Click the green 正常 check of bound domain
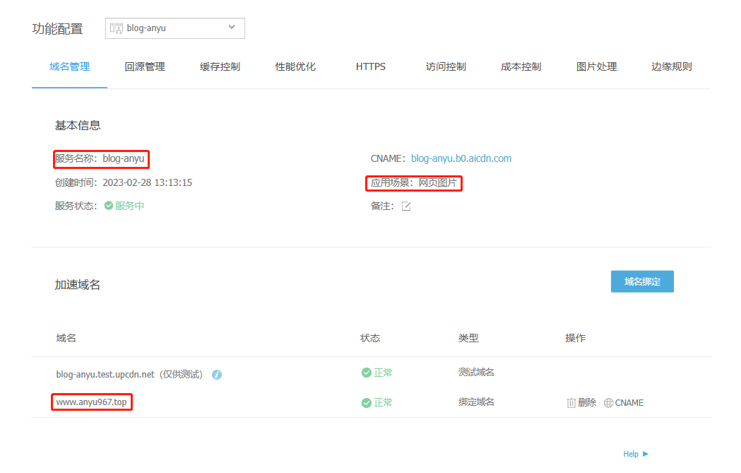741x473 pixels. 366,403
